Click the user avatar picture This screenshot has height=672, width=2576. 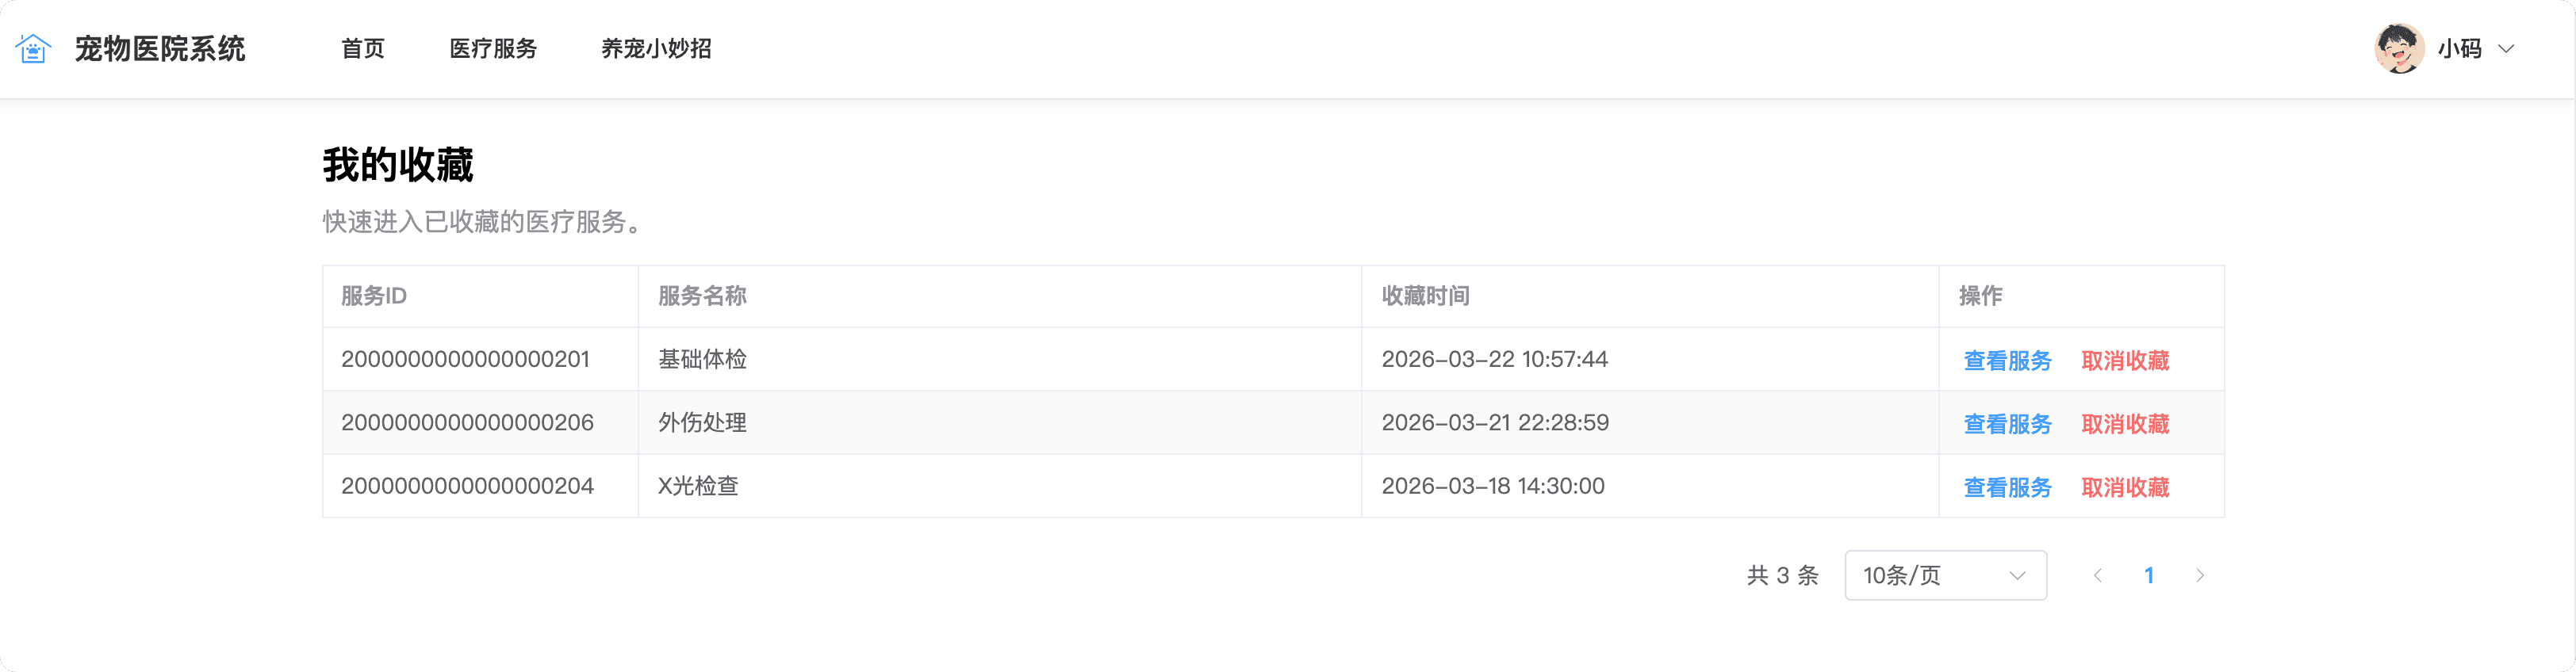(2399, 48)
